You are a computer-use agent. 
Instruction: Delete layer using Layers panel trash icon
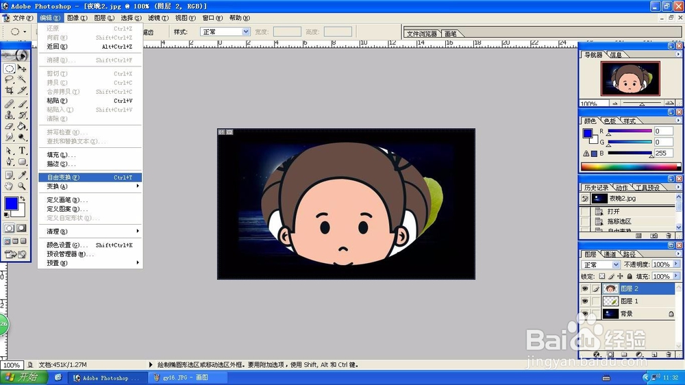coord(669,354)
